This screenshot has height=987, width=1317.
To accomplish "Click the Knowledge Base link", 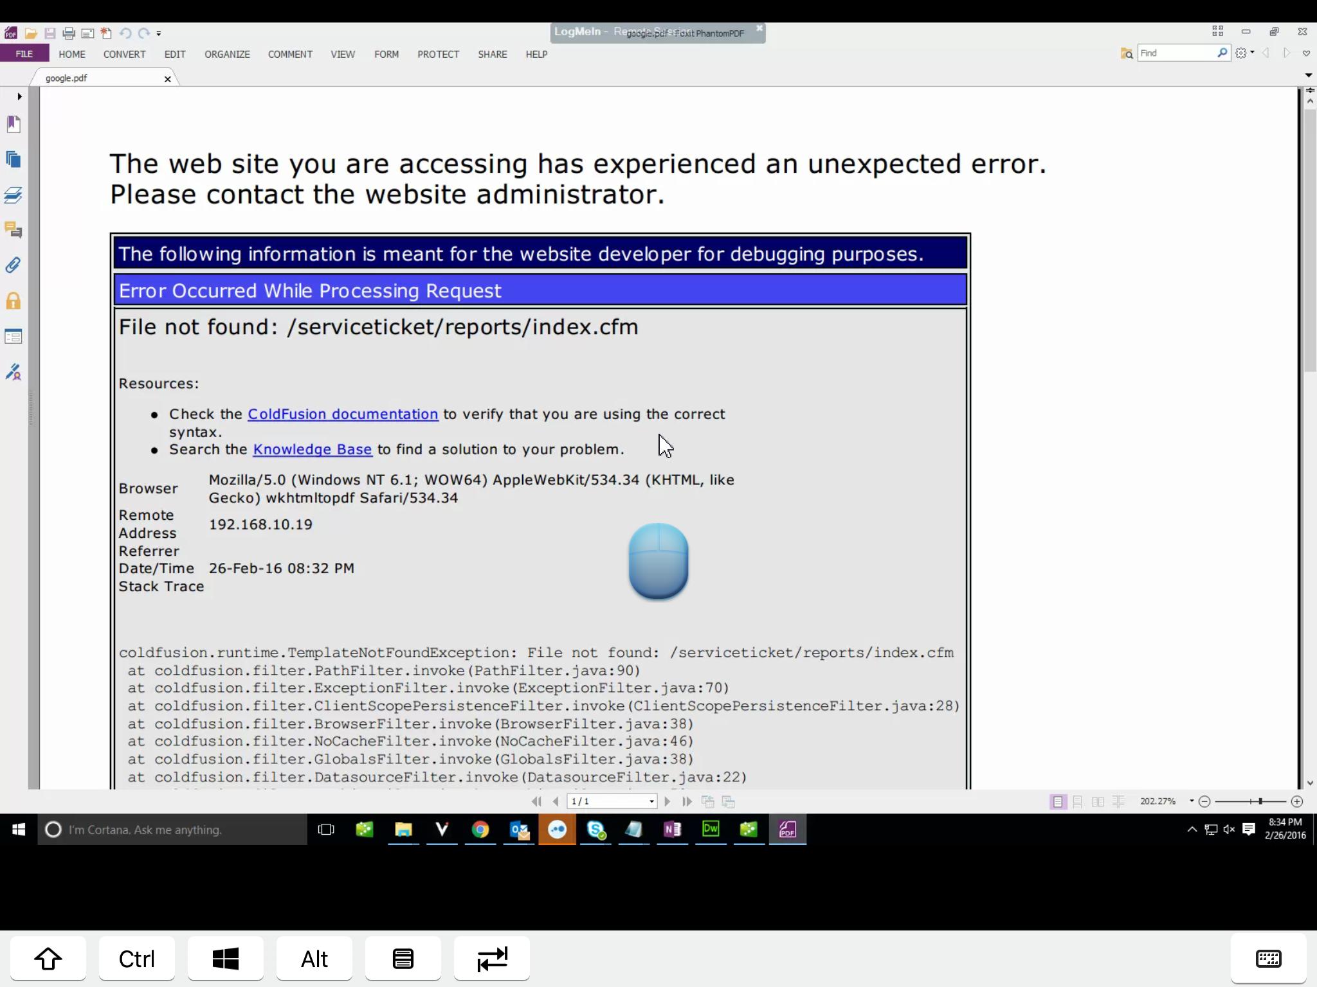I will 312,449.
